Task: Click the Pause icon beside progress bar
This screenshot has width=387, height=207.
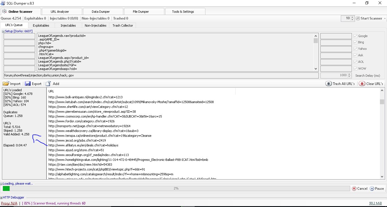Action: click(x=372, y=189)
